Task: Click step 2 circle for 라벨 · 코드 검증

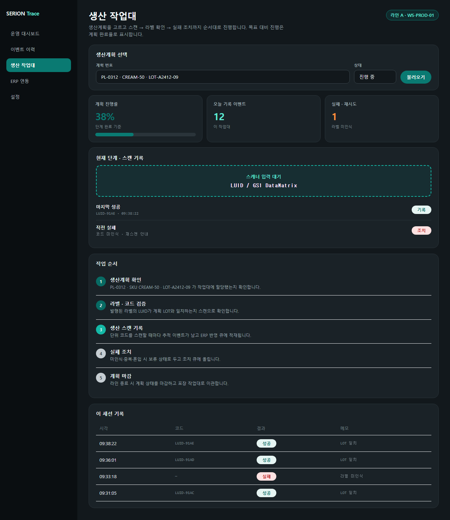Action: click(x=101, y=305)
